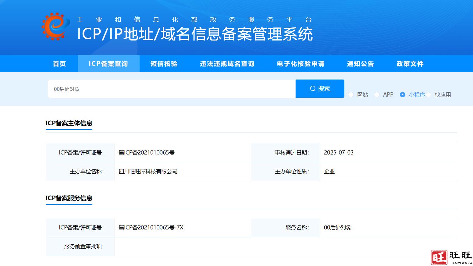This screenshot has height=266, width=473.
Task: Select the 小程序 radio option
Action: [403, 95]
